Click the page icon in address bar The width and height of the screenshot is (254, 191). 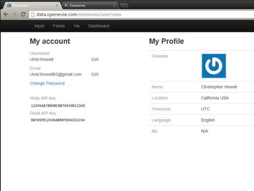pyautogui.click(x=33, y=15)
